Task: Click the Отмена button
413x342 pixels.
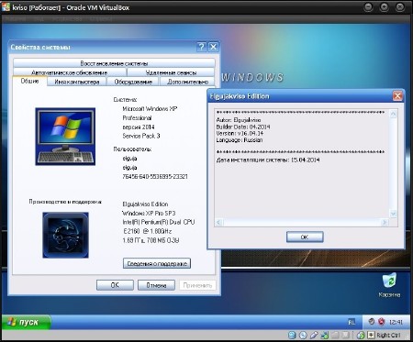Action: [156, 285]
